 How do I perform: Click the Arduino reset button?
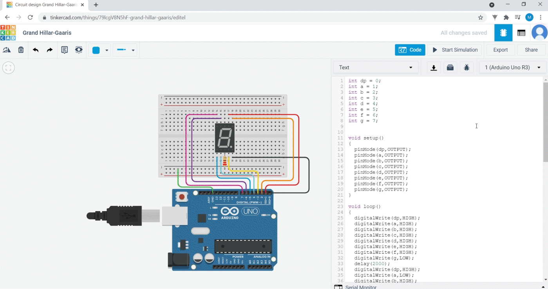tap(182, 197)
